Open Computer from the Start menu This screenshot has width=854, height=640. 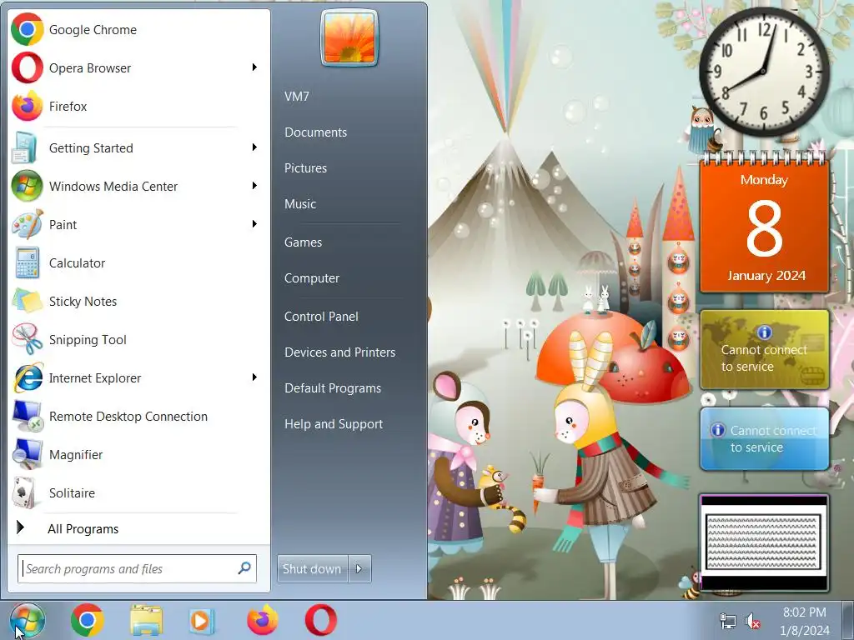[x=312, y=278]
